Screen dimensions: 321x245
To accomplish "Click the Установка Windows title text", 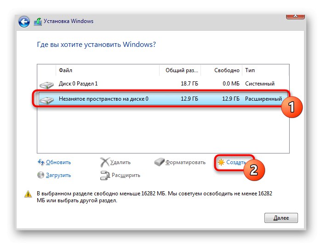I will pos(69,21).
